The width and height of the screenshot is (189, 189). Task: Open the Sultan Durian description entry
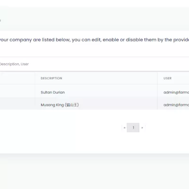[x=53, y=92]
